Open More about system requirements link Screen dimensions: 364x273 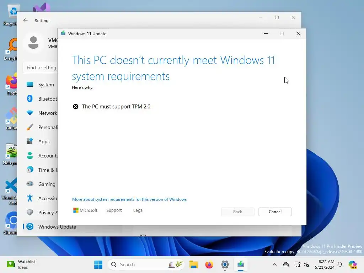[129, 199]
